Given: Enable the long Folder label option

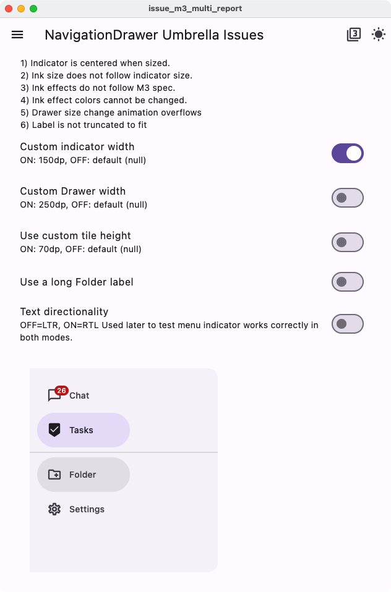Looking at the screenshot, I should pos(347,281).
